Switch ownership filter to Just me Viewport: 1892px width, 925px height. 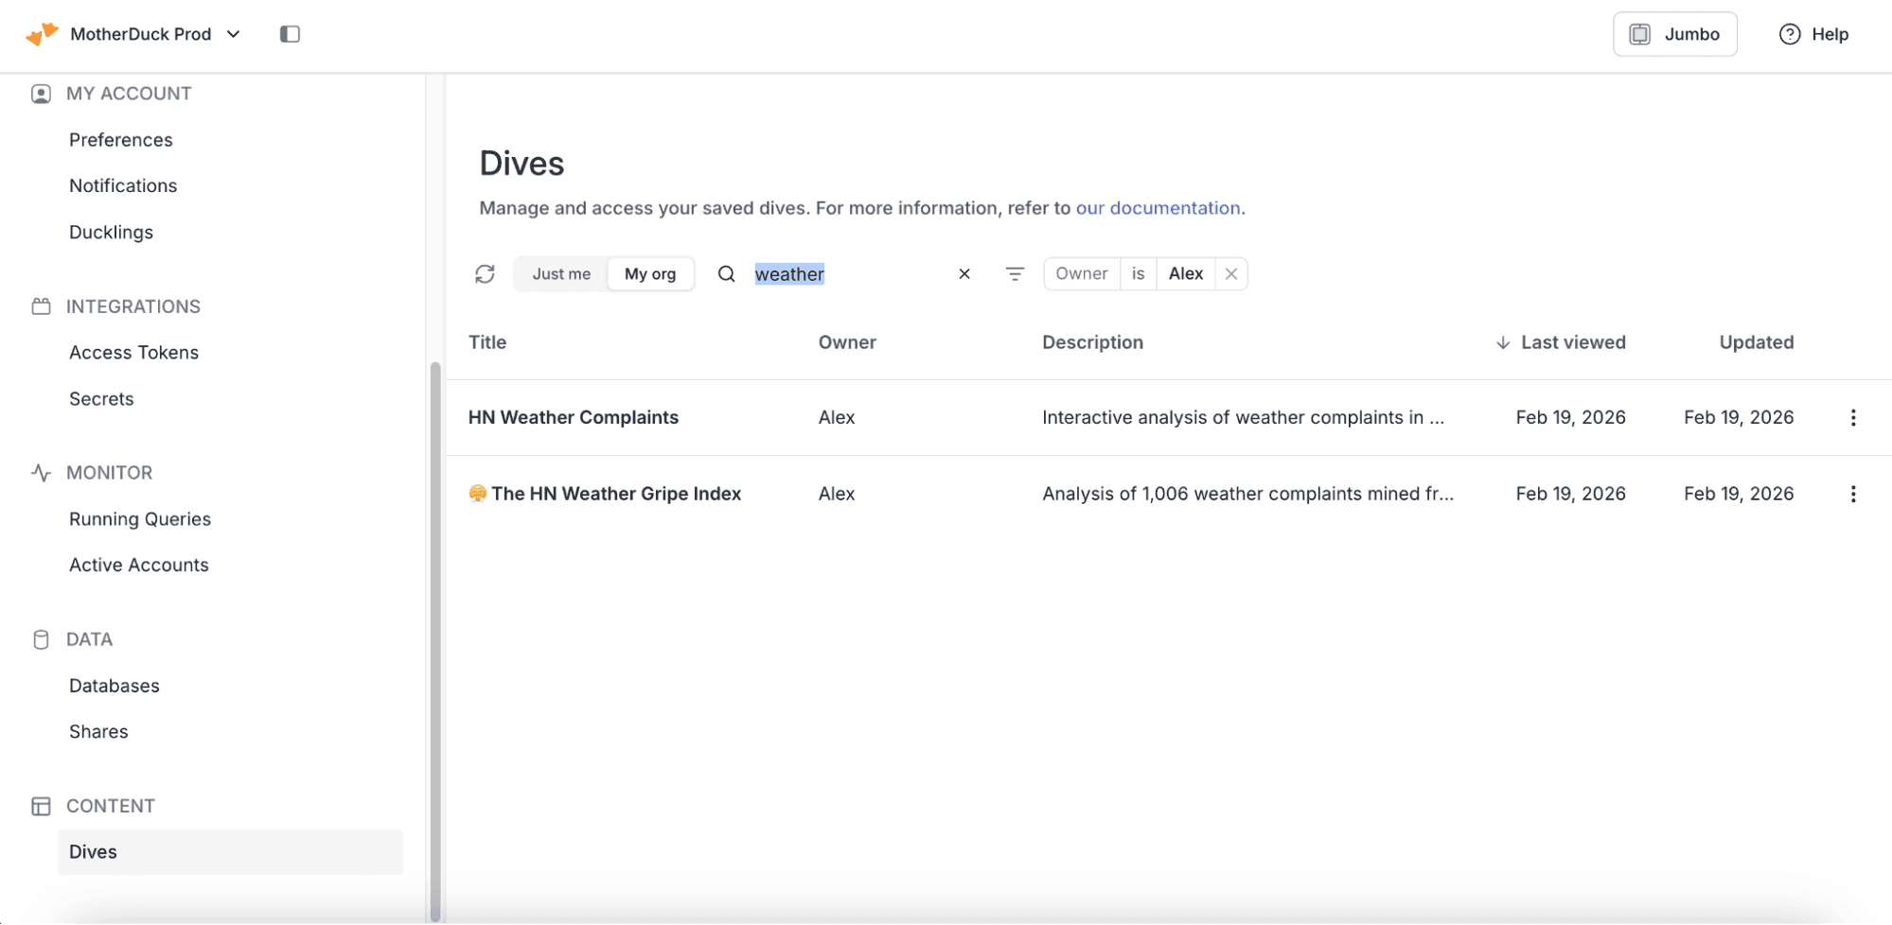point(560,273)
